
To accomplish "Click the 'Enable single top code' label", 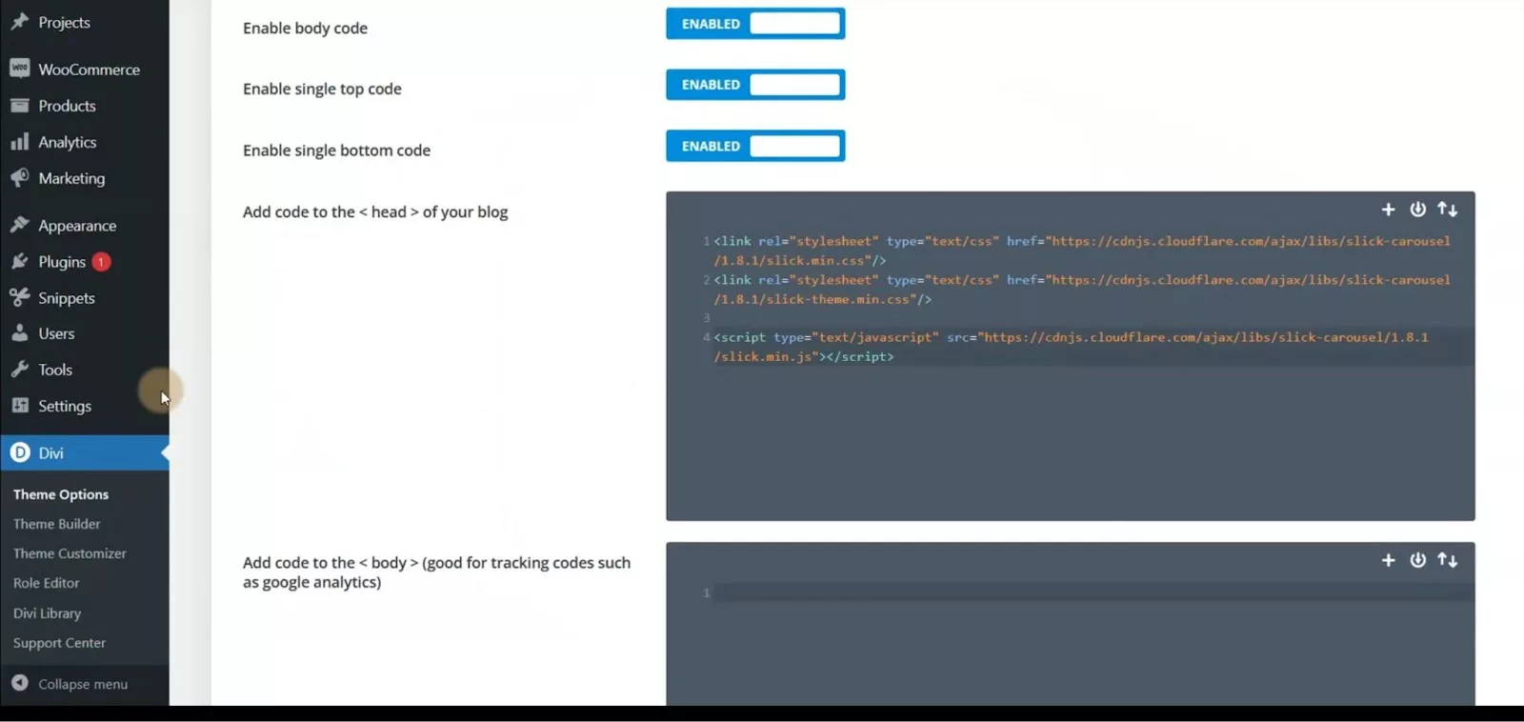I will pos(322,89).
